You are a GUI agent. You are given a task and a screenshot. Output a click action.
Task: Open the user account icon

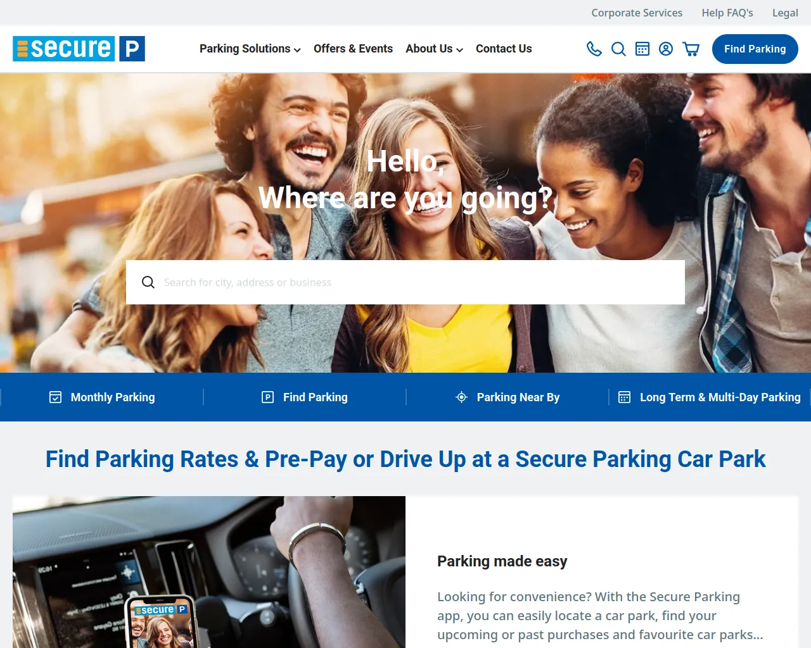point(666,49)
